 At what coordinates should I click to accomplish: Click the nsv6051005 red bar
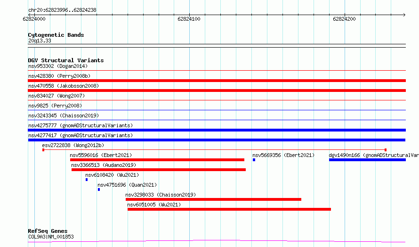[x=229, y=209]
